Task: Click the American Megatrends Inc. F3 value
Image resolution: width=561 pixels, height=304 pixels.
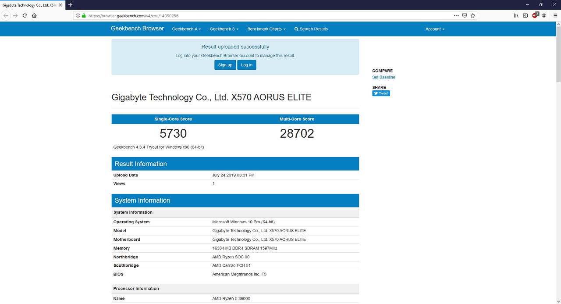Action: pos(239,274)
